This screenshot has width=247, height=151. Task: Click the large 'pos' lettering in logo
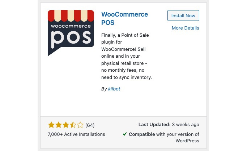pos(71,39)
